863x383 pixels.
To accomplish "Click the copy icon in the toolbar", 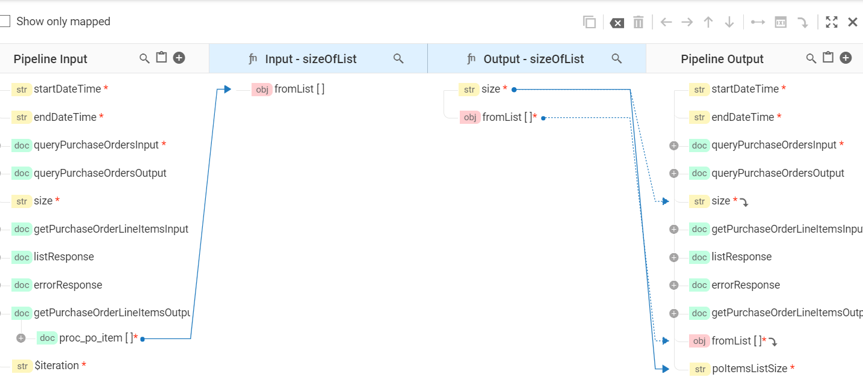I will (x=589, y=22).
